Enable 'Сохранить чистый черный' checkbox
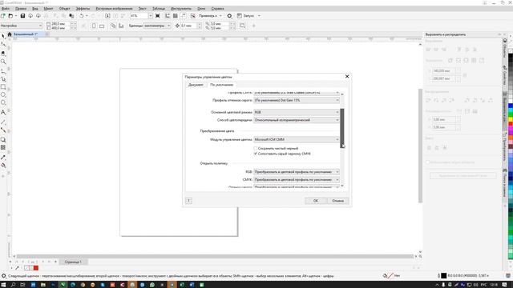The height and width of the screenshot is (288, 513). 256,149
